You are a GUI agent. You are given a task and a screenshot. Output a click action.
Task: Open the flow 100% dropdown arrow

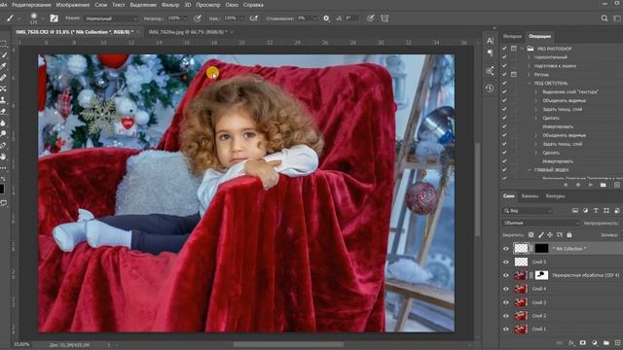[x=241, y=18]
